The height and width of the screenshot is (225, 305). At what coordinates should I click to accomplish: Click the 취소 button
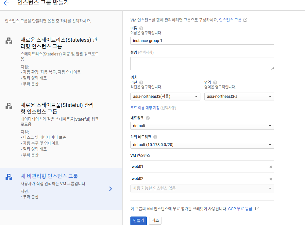pos(155,220)
